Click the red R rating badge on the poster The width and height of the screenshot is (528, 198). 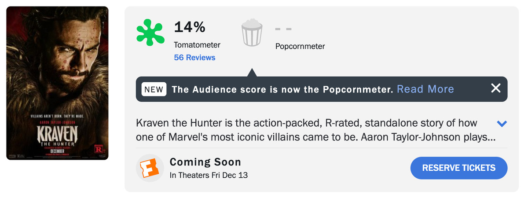tap(99, 147)
